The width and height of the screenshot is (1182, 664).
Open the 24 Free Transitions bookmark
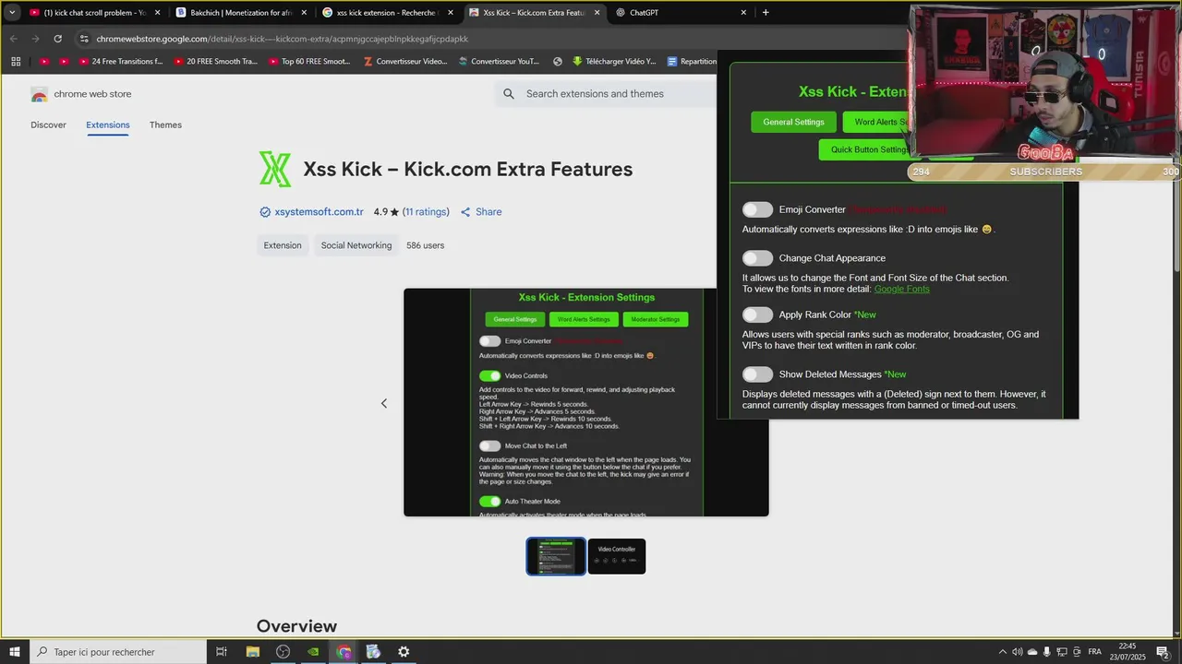121,62
